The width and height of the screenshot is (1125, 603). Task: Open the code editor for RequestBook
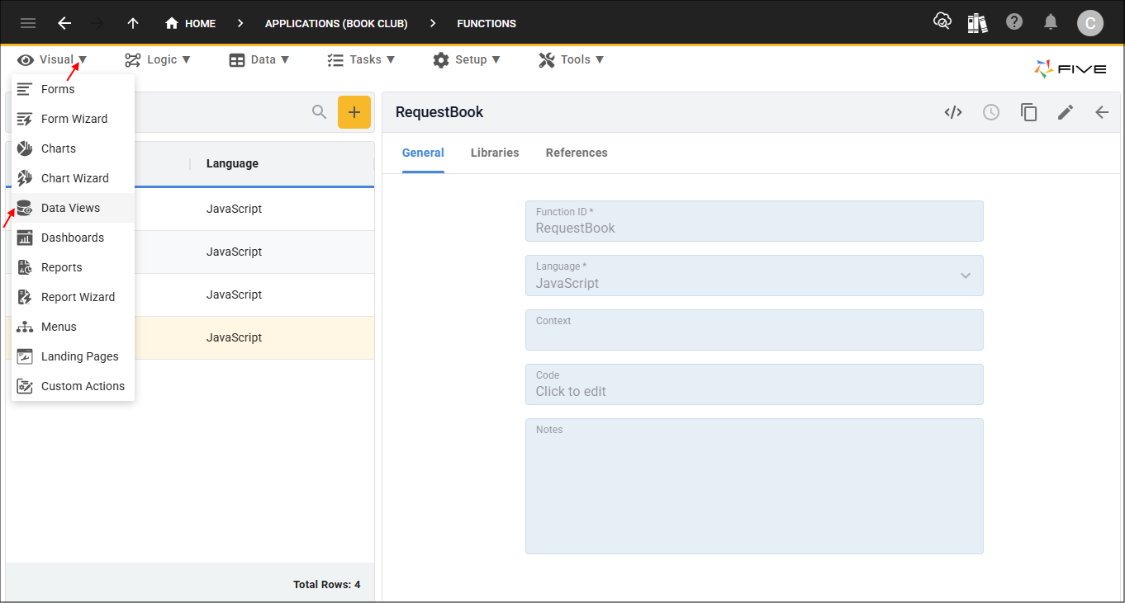953,111
